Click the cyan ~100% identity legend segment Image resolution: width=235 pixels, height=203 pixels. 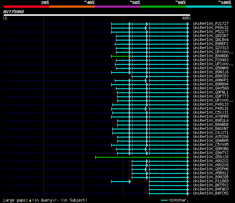point(209,7)
